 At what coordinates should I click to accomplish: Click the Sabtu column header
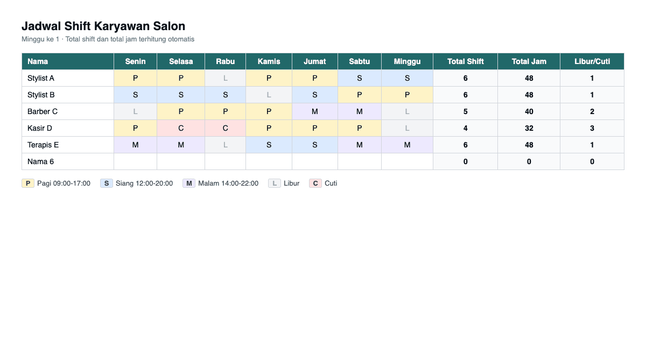coord(360,61)
